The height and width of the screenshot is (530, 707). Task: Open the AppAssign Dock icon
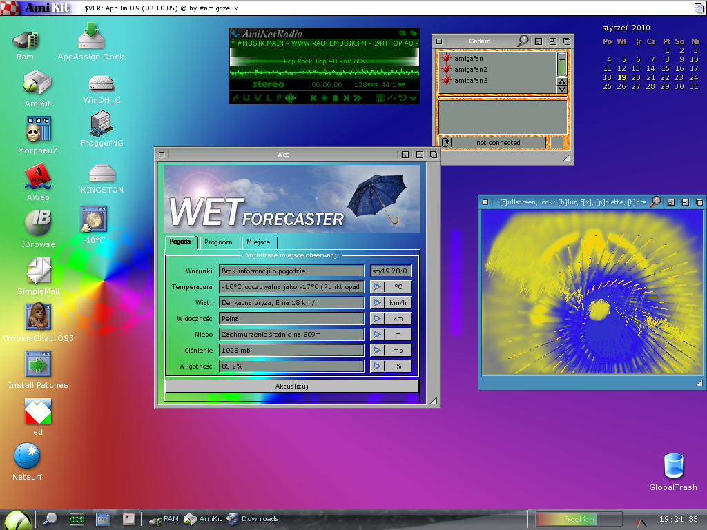click(91, 35)
